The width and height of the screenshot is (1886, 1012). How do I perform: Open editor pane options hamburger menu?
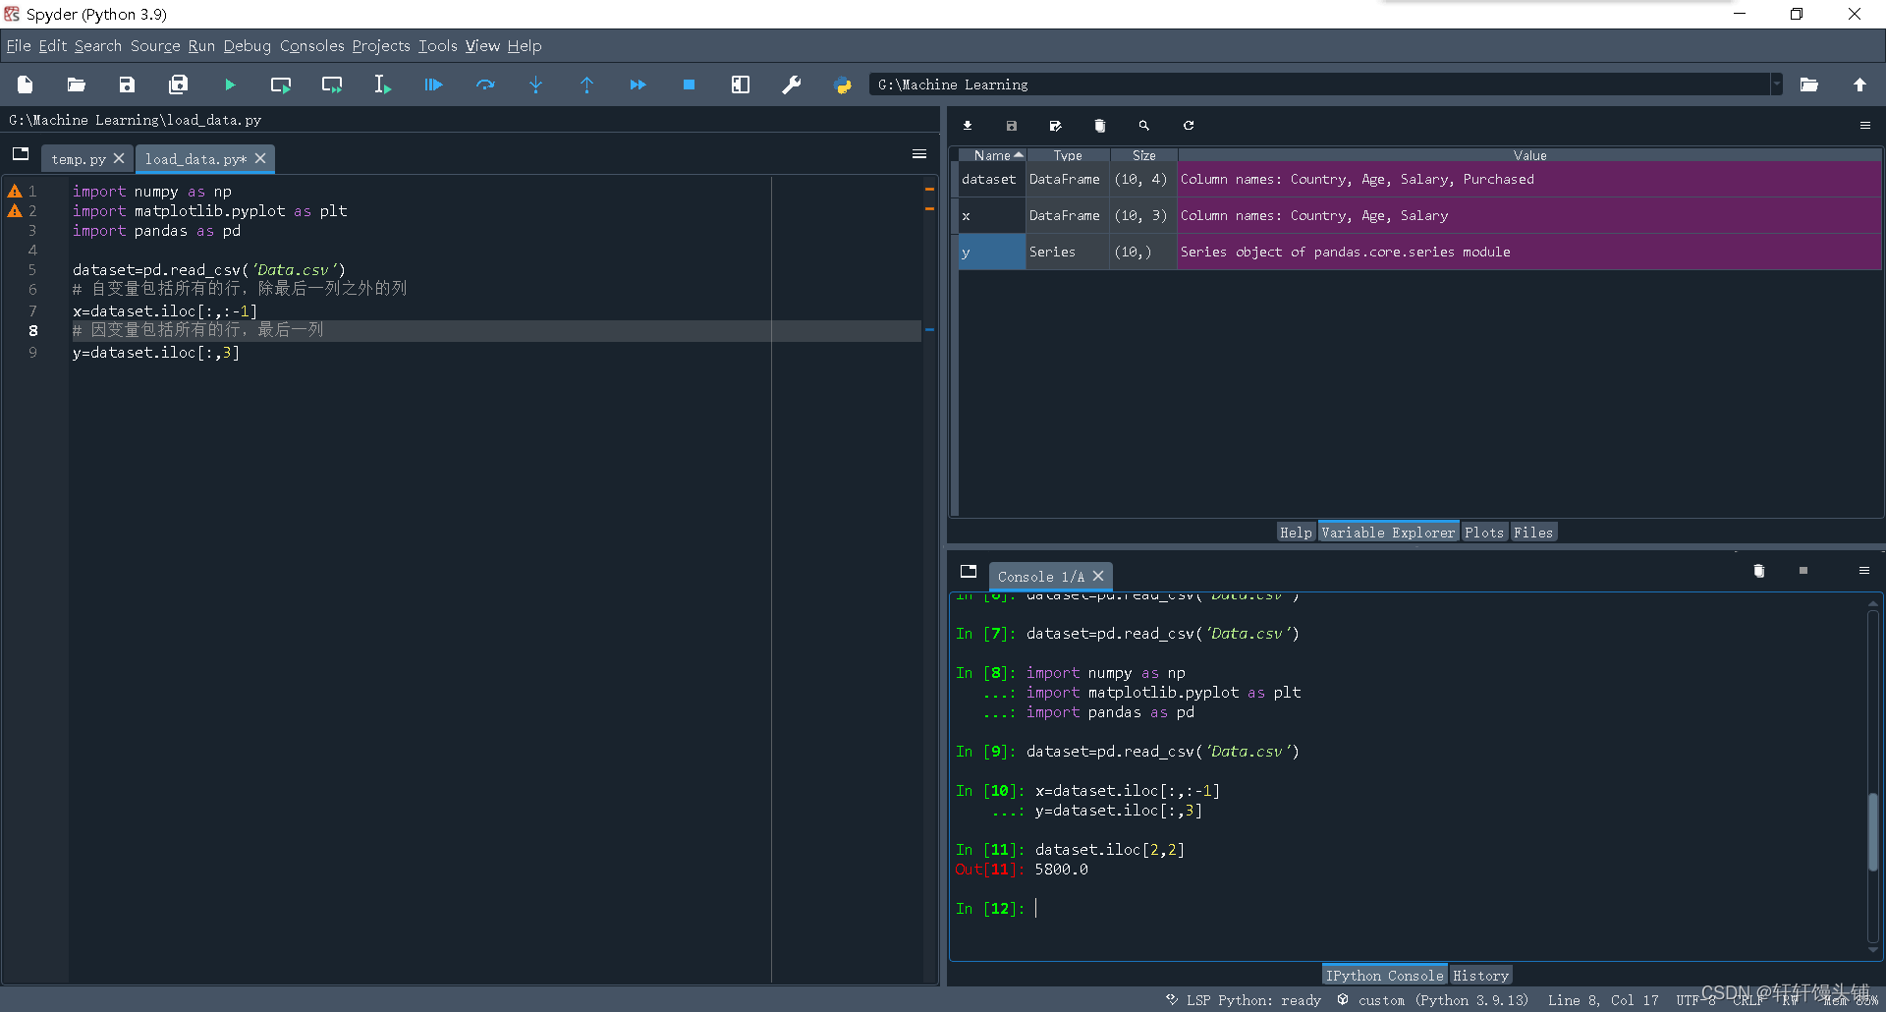[919, 154]
